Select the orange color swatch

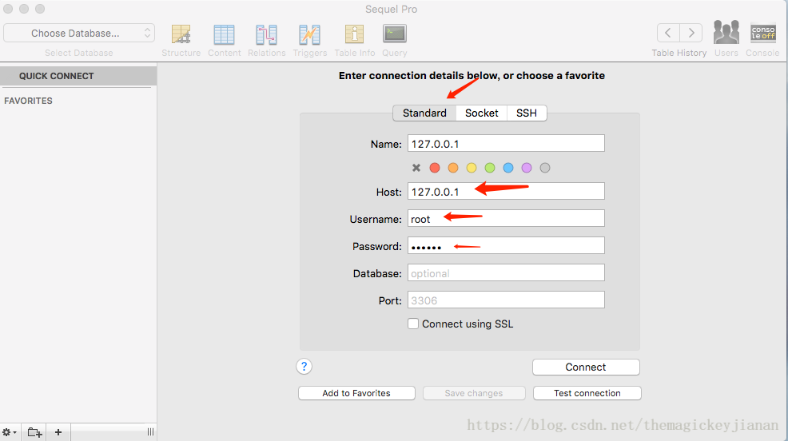453,168
